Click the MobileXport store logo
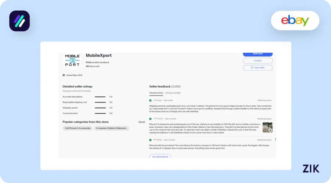This screenshot has height=183, width=331. point(72,60)
